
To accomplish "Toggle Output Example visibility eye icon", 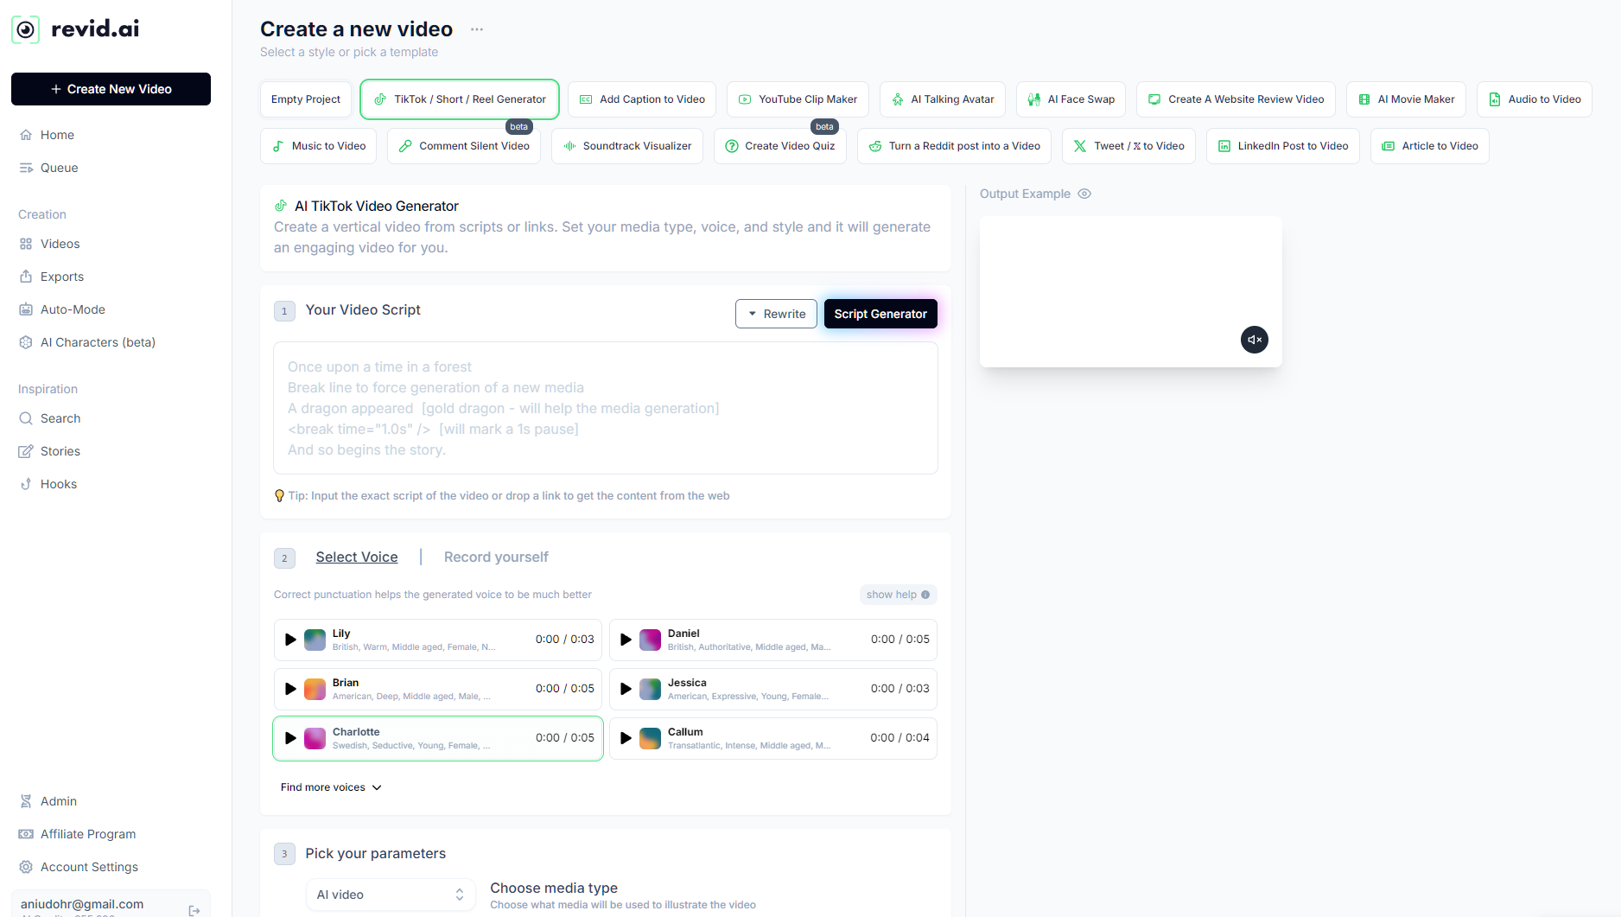I will tap(1084, 194).
